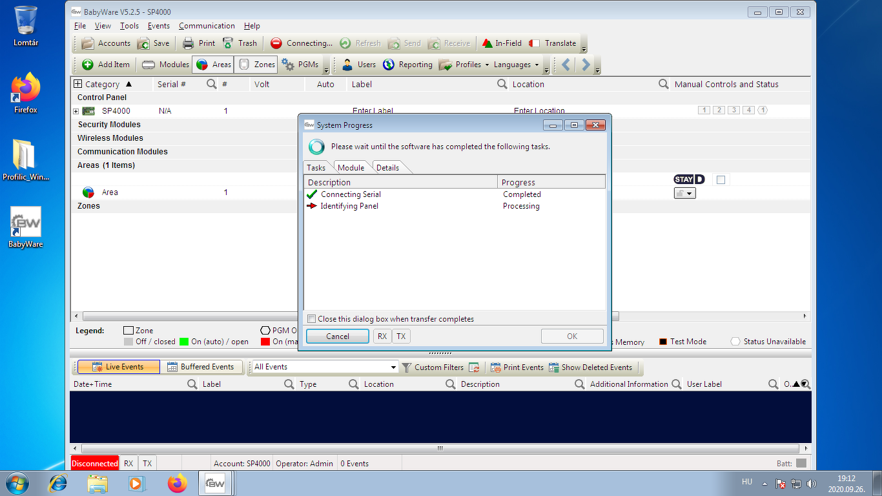Sort by the Category column header
Image resolution: width=882 pixels, height=496 pixels.
[103, 84]
